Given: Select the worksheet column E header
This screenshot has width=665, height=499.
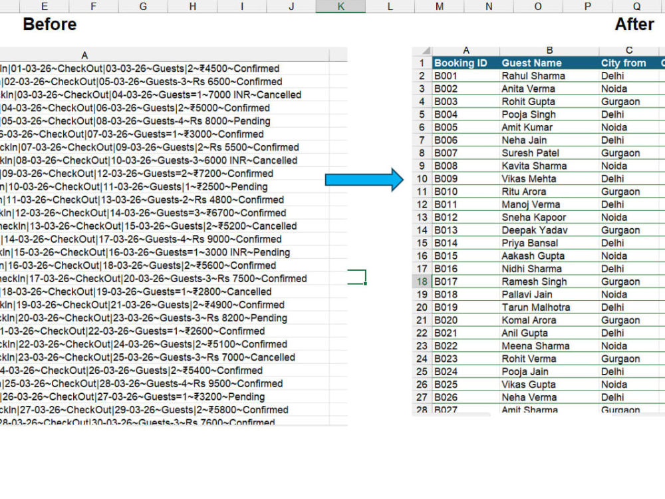Looking at the screenshot, I should [44, 7].
